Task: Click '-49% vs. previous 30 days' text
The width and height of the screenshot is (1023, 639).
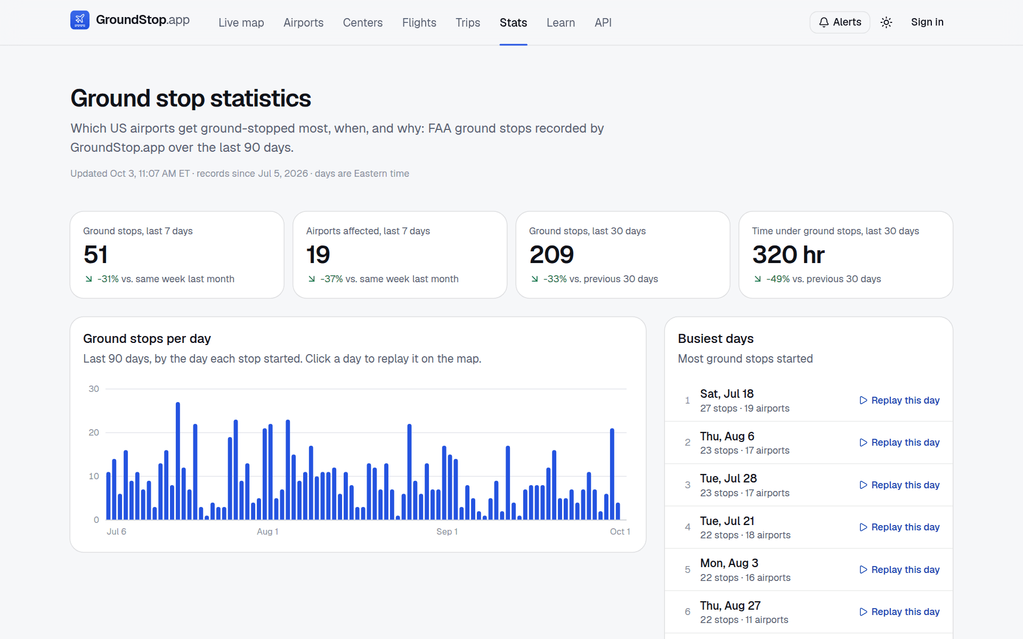Action: [x=824, y=279]
